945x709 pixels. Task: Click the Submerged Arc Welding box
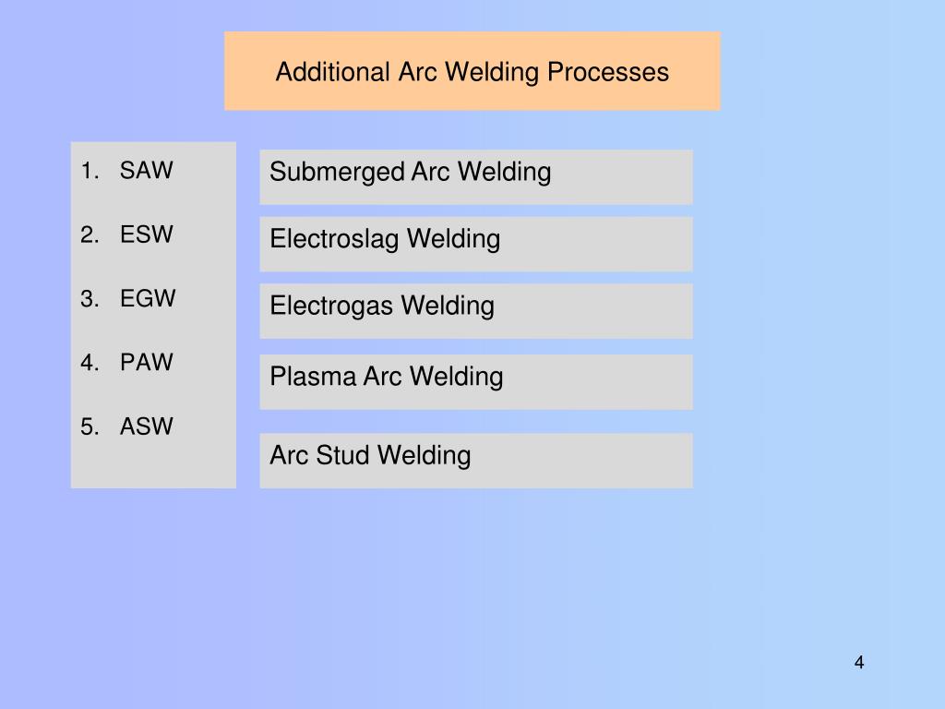point(476,177)
